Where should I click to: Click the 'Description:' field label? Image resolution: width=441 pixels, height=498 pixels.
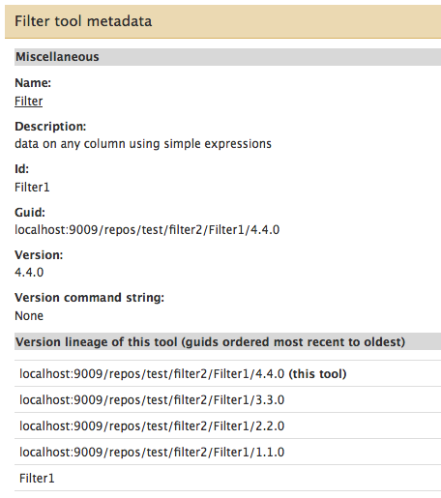click(50, 127)
